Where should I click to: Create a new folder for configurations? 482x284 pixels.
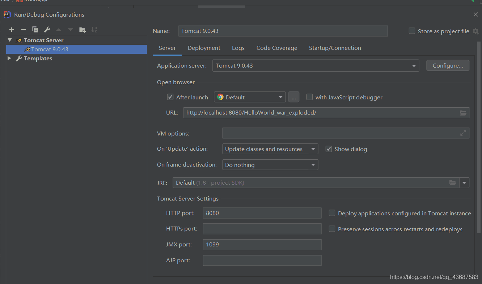pyautogui.click(x=82, y=30)
